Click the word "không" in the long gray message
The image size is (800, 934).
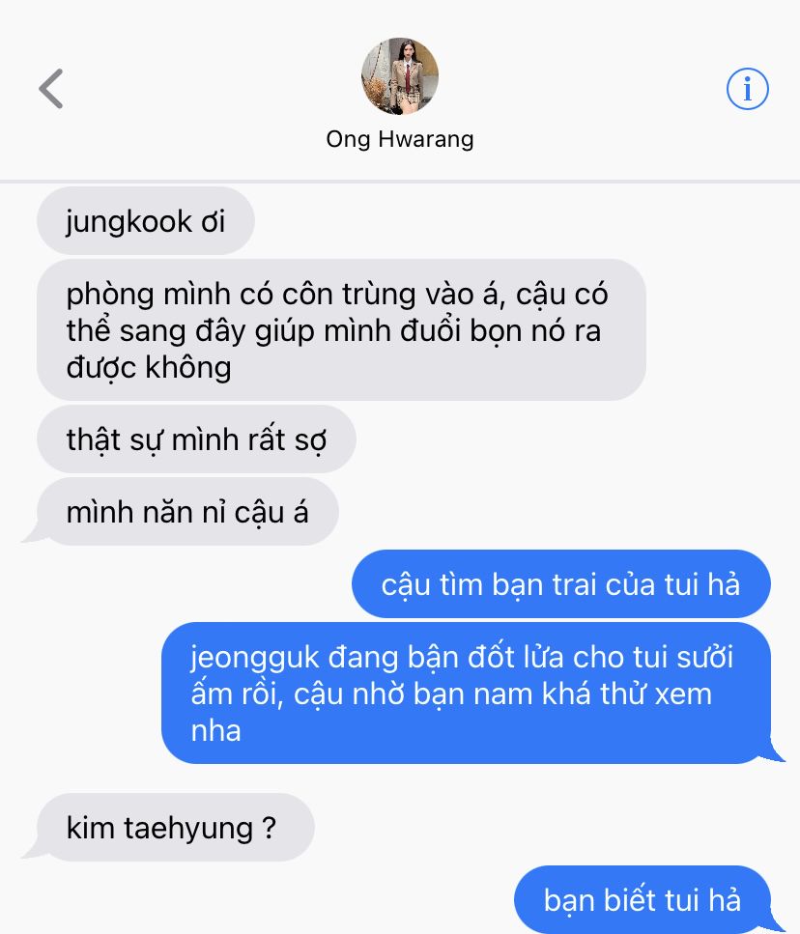tap(188, 368)
